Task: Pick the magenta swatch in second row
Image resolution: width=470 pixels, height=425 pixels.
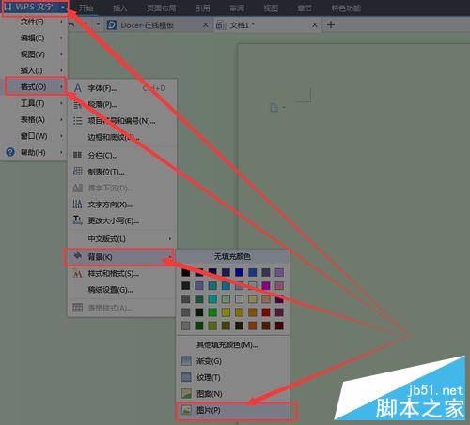Action: (x=266, y=285)
